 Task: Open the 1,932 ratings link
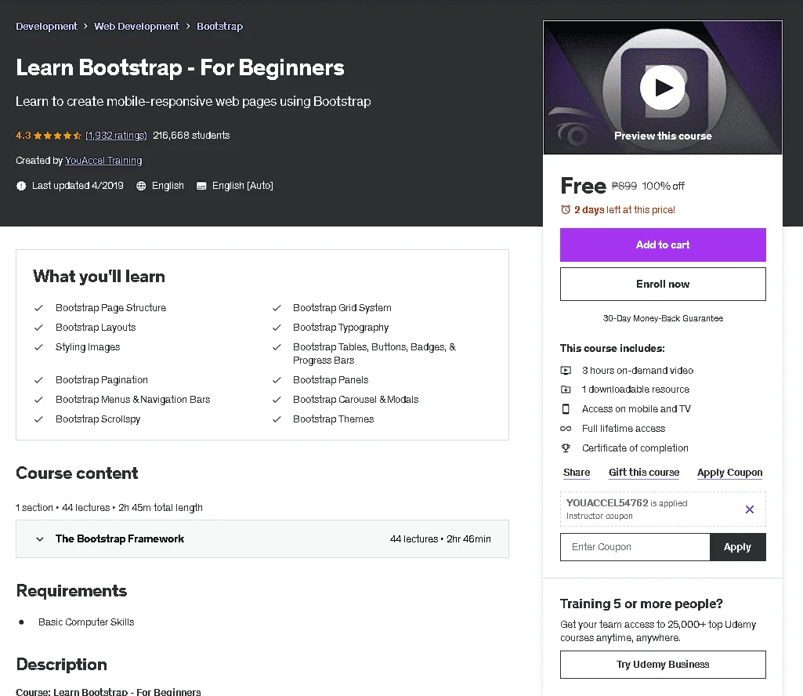coord(116,136)
